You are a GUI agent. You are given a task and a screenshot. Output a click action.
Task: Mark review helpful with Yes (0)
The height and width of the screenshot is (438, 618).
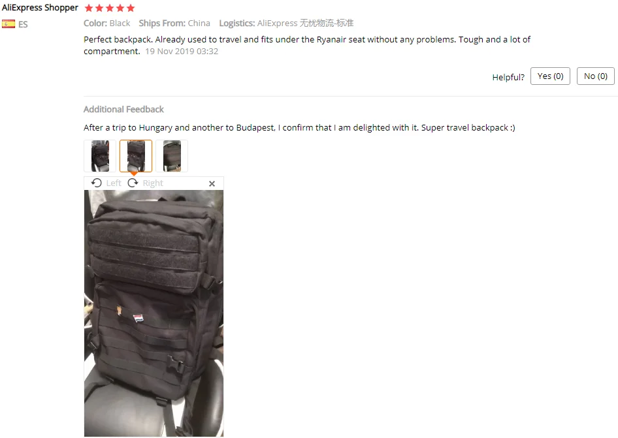[x=550, y=76]
